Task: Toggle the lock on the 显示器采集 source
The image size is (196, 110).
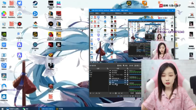Action: [x=127, y=80]
